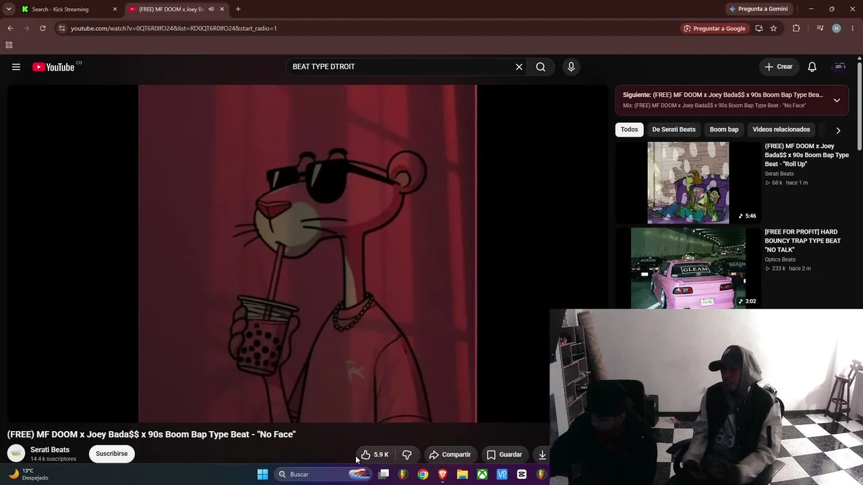Viewport: 863px width, 485px height.
Task: Filter by Videos relacionados chip
Action: pyautogui.click(x=781, y=129)
